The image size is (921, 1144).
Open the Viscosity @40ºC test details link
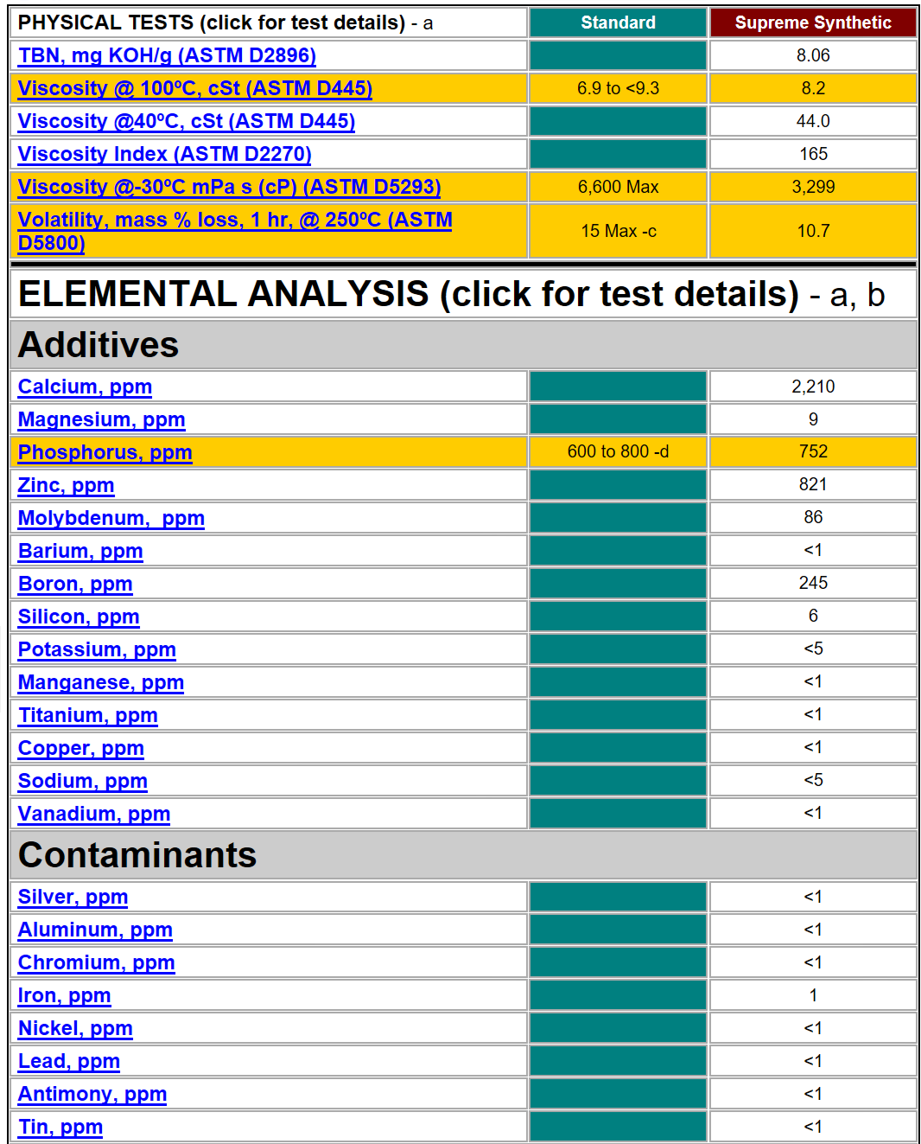187,121
